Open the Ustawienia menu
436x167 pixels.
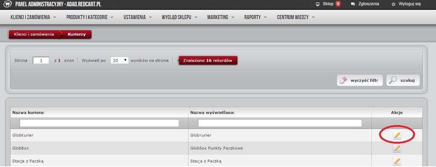coord(138,17)
